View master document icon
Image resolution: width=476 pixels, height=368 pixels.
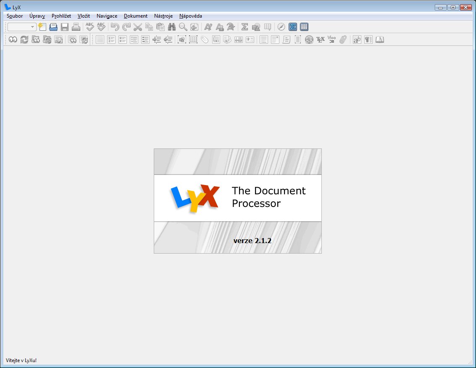point(36,40)
